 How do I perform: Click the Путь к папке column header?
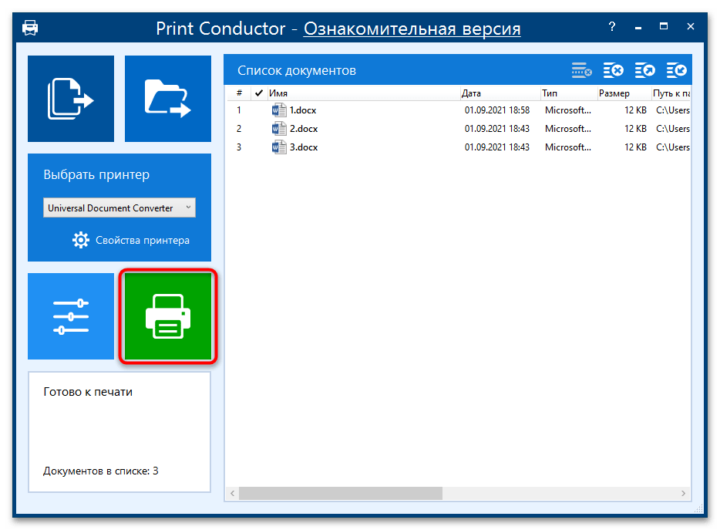tap(671, 93)
